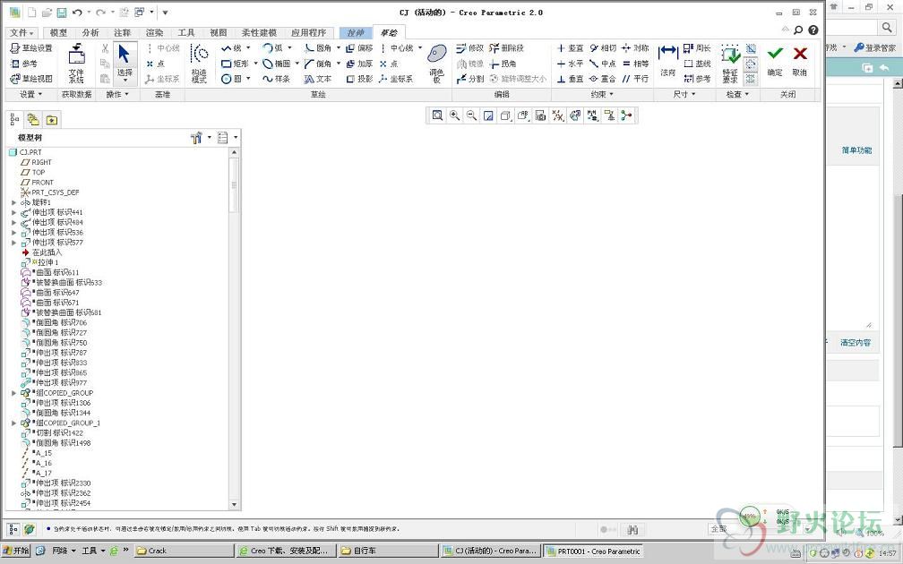The width and height of the screenshot is (903, 564).
Task: Open the 线 line type dropdown arrow
Action: click(x=248, y=48)
